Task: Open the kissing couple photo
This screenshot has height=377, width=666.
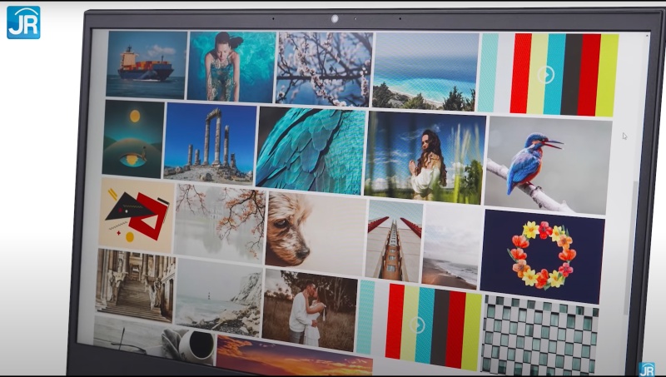Action: tap(310, 310)
